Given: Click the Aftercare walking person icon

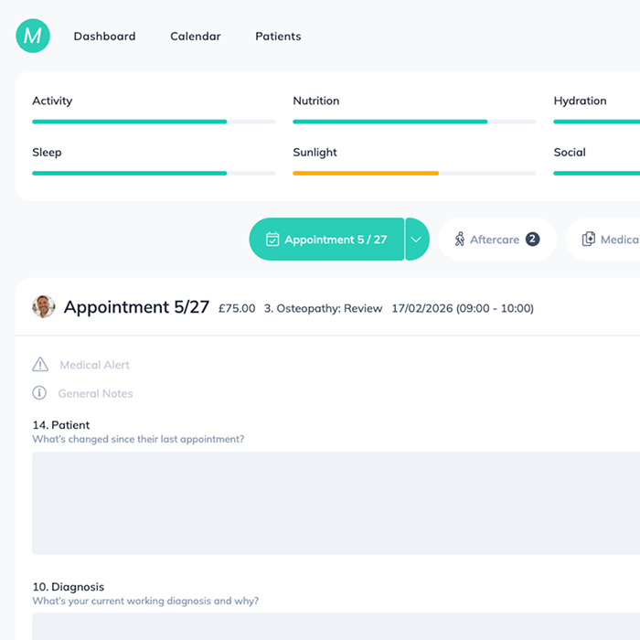Looking at the screenshot, I should (x=459, y=240).
